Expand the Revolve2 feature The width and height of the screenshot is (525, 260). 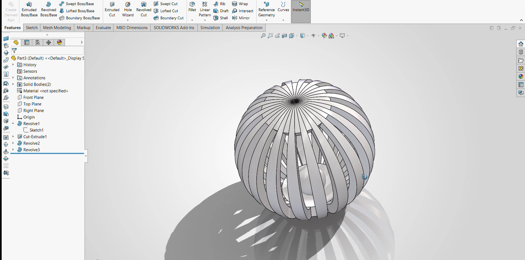point(13,143)
